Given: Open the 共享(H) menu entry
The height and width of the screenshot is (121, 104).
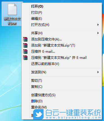Looking at the screenshot, I should point(62,33).
